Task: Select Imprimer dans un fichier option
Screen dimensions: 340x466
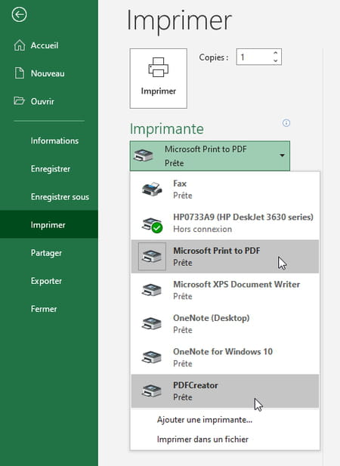Action: point(202,439)
